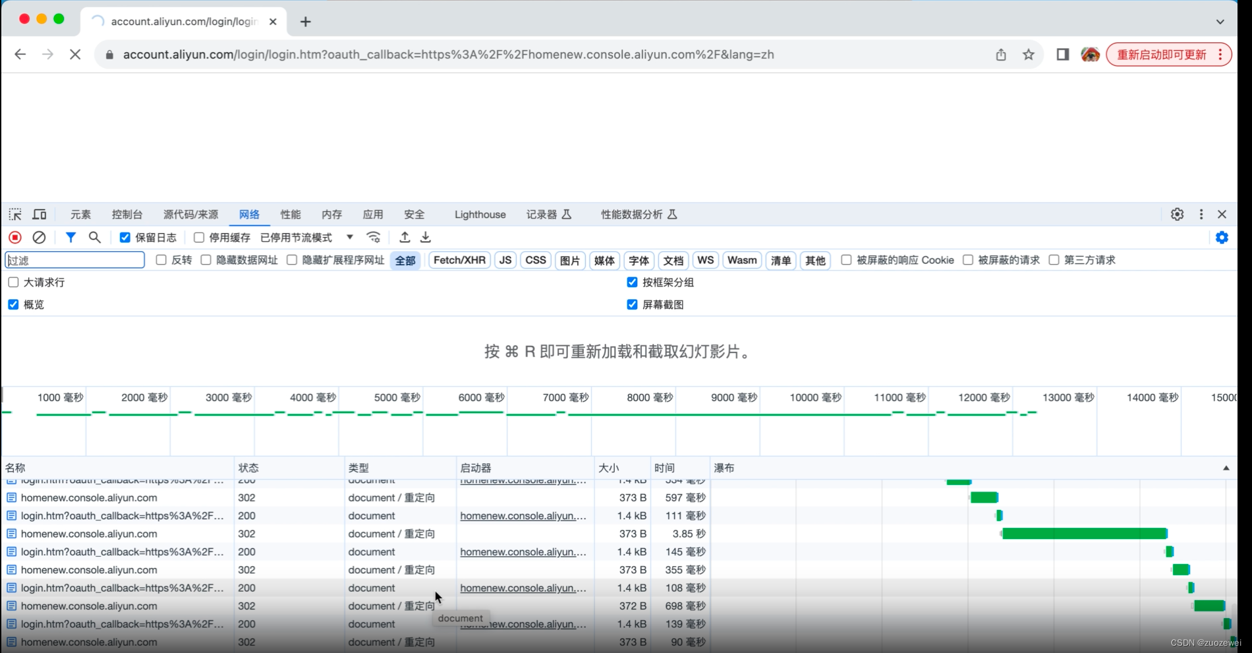Check 被屏蔽的响应 Cookie option
Screen dimensions: 1252x653
(x=847, y=260)
